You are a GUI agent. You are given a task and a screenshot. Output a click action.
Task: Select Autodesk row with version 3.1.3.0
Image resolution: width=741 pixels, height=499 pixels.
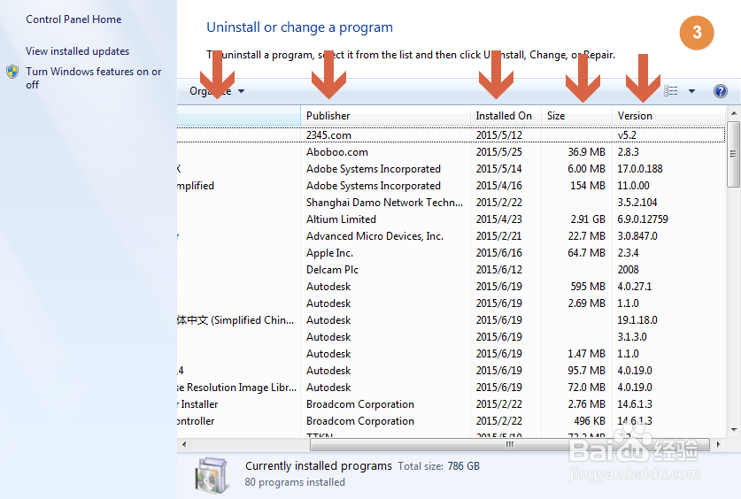point(452,337)
